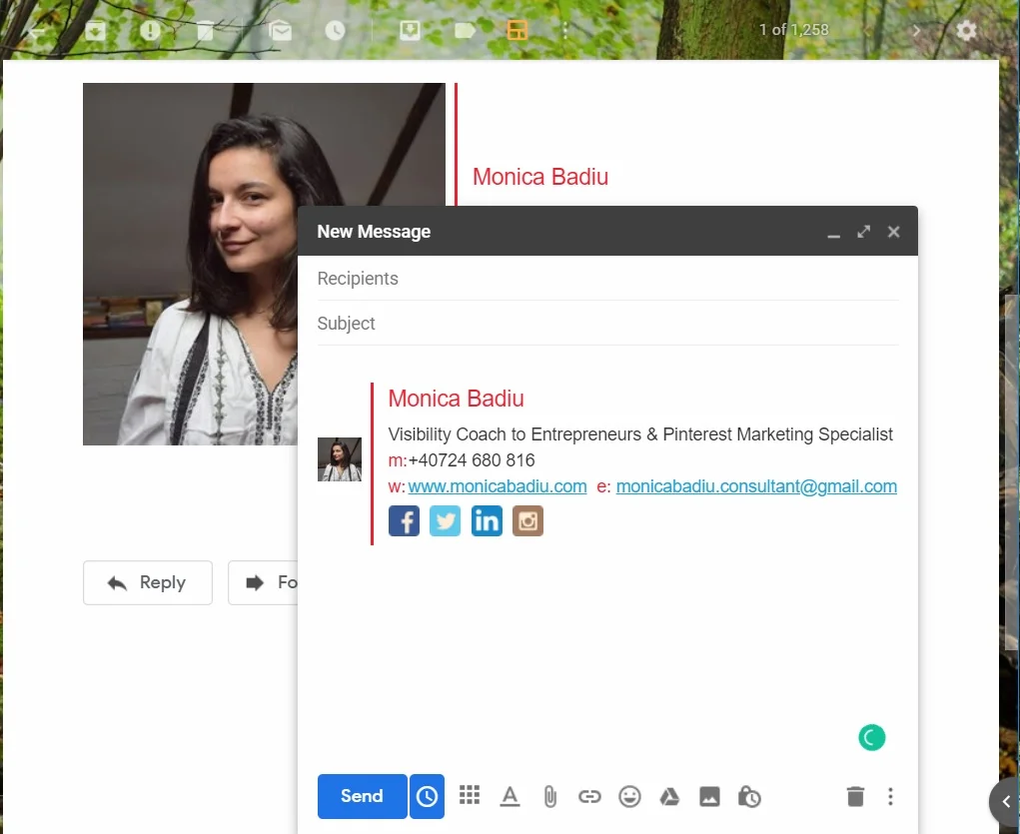Go to the next email with chevron
1020x834 pixels.
pos(916,31)
